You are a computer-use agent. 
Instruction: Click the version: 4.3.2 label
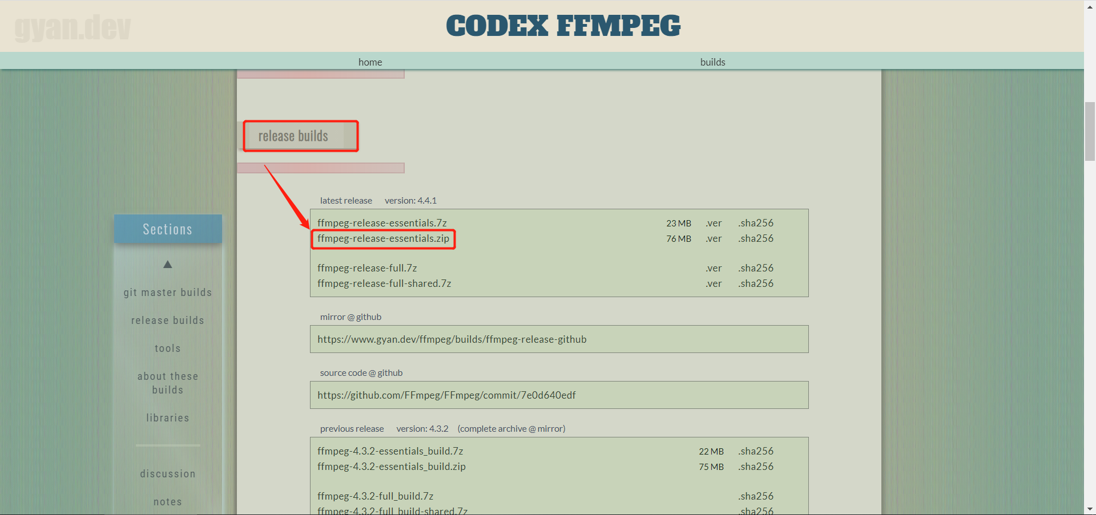pyautogui.click(x=422, y=429)
